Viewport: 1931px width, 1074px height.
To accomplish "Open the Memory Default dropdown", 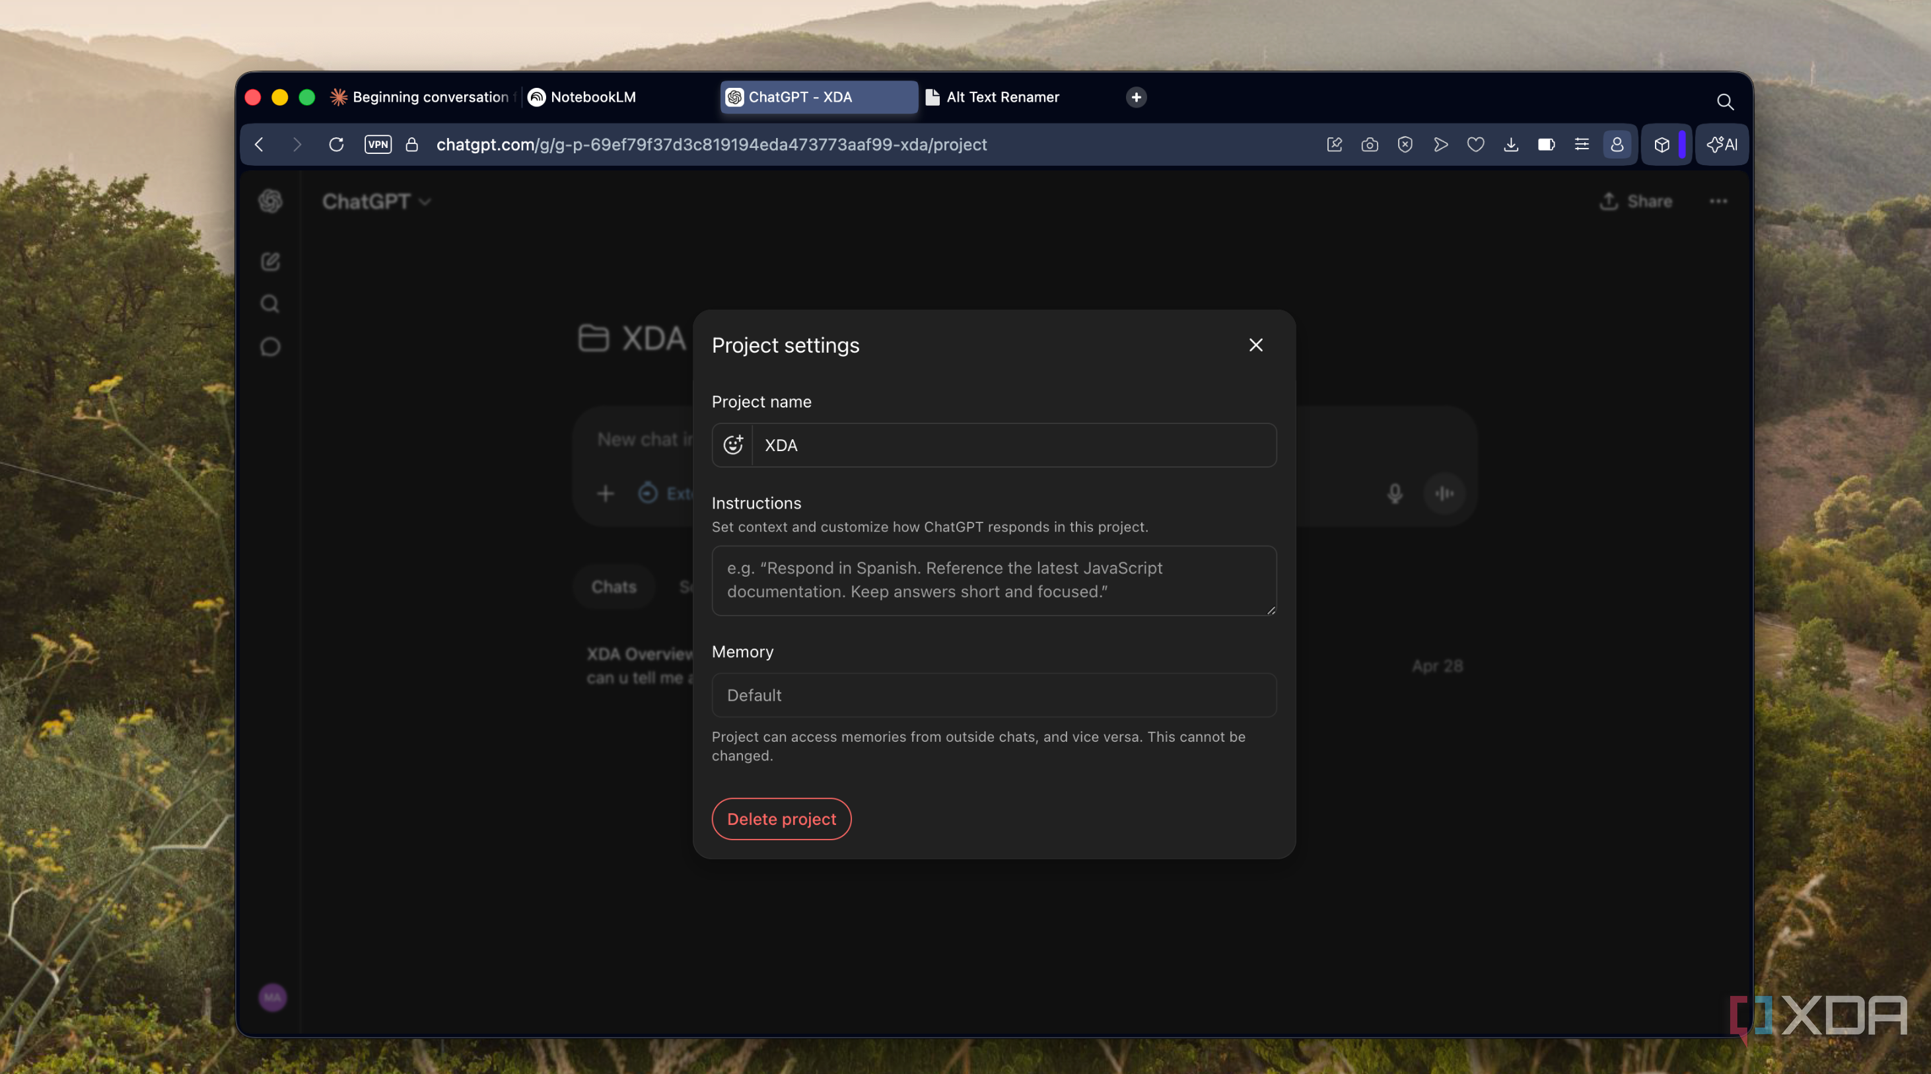I will [994, 696].
